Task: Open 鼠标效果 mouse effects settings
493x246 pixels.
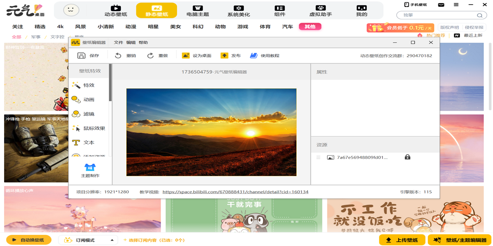Action: [90, 128]
